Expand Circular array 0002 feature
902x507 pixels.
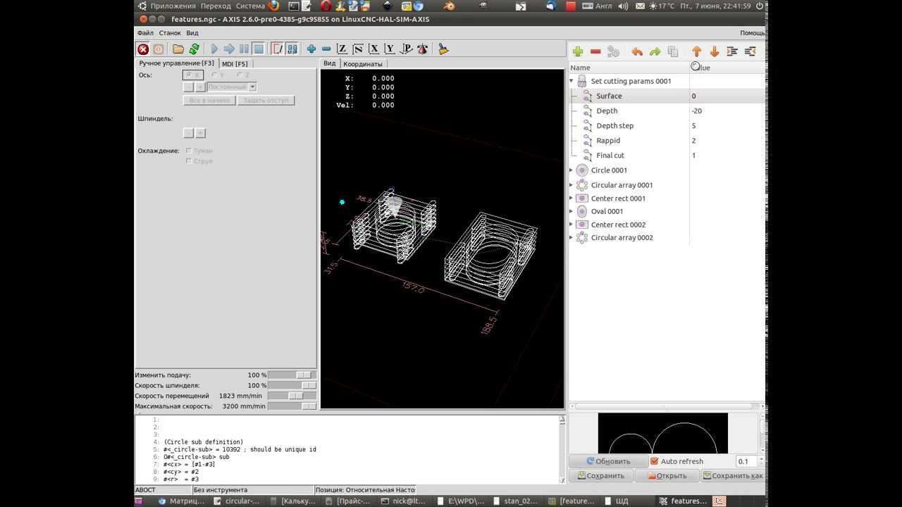click(572, 237)
